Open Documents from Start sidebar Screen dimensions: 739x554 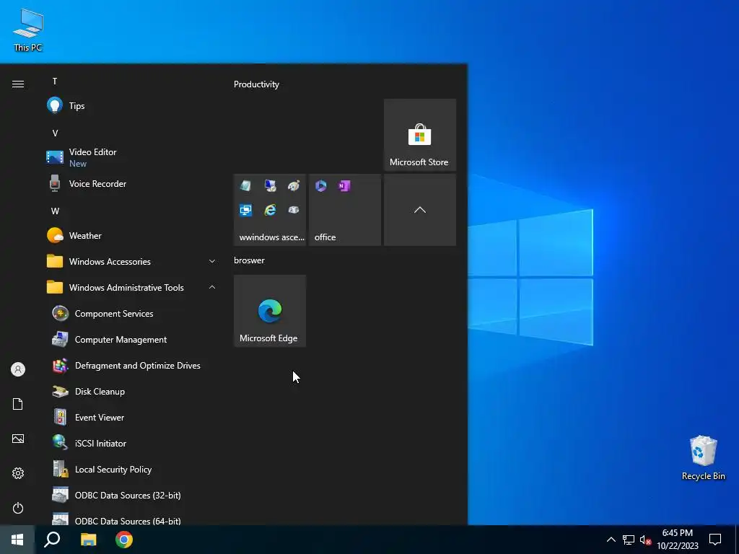coord(18,404)
